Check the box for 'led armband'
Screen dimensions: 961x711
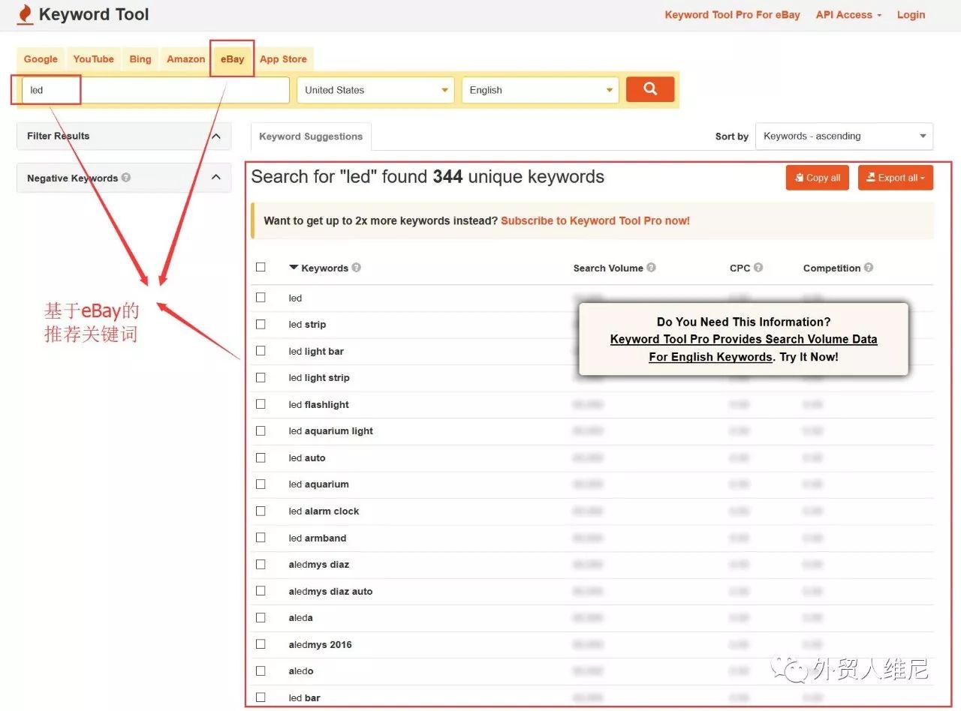(261, 538)
